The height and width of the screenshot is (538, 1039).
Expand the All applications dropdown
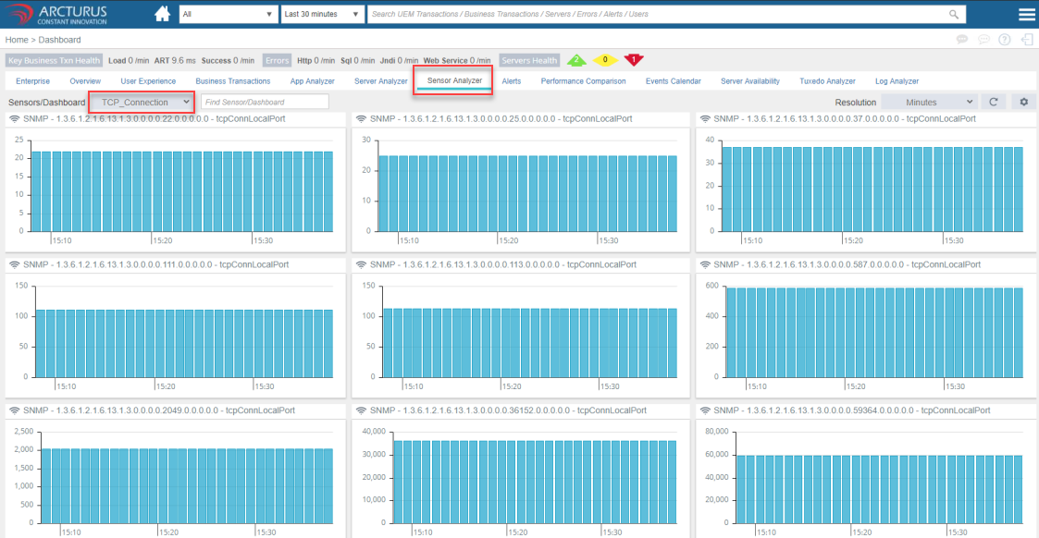pyautogui.click(x=228, y=15)
